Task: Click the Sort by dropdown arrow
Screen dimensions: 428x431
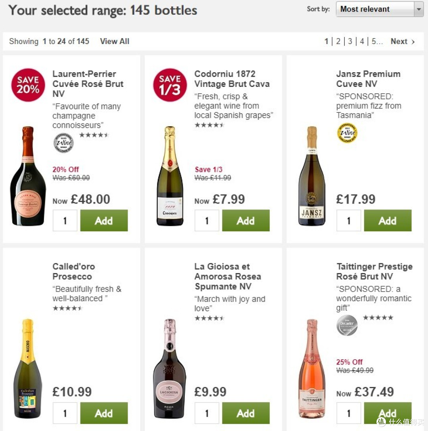Action: pyautogui.click(x=418, y=9)
